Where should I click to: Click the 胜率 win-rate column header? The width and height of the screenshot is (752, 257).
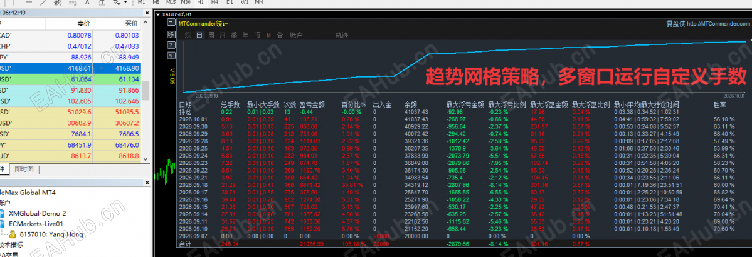coord(720,104)
